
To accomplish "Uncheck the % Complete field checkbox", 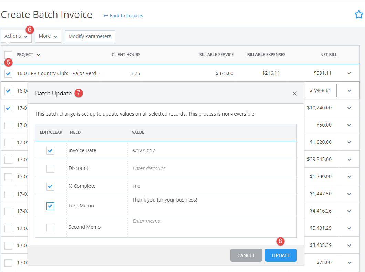I will point(50,186).
